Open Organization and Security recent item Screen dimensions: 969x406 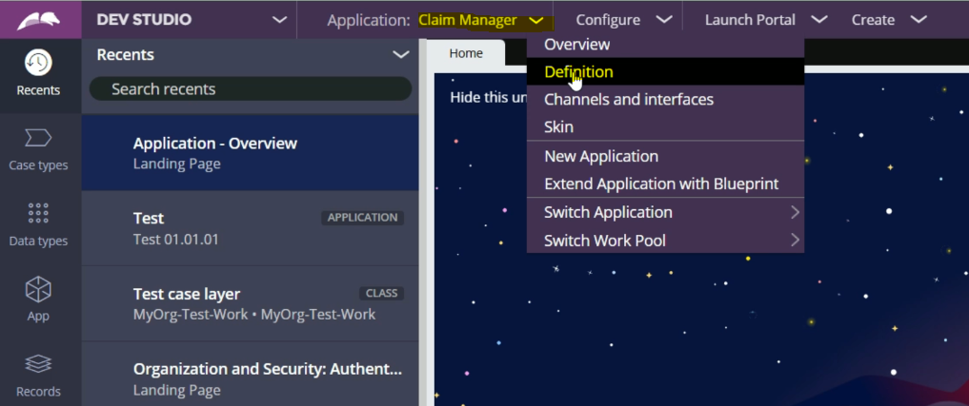251,375
